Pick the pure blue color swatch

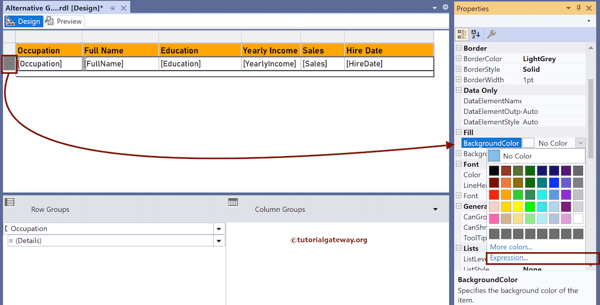pyautogui.click(x=554, y=182)
